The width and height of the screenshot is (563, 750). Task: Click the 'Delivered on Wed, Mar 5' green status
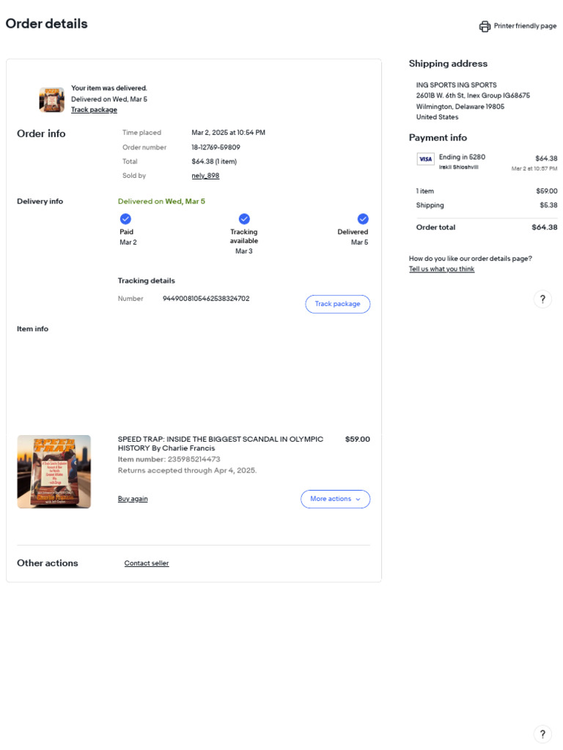[x=161, y=201]
